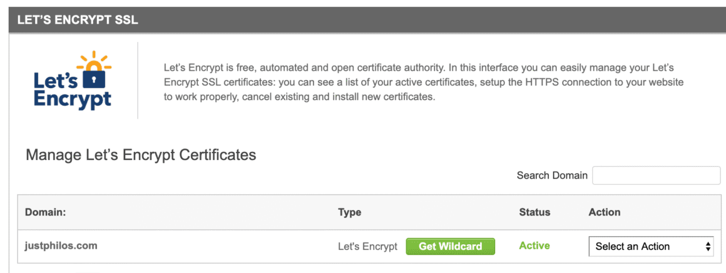Click the padlock icon in the logo
The height and width of the screenshot is (273, 726).
(x=93, y=79)
